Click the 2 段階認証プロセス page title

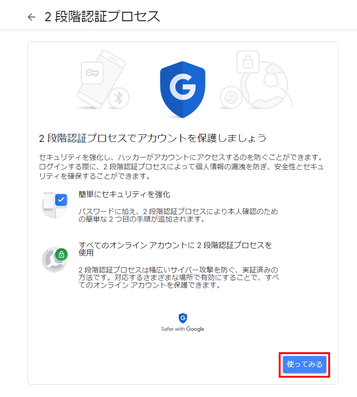tap(102, 17)
